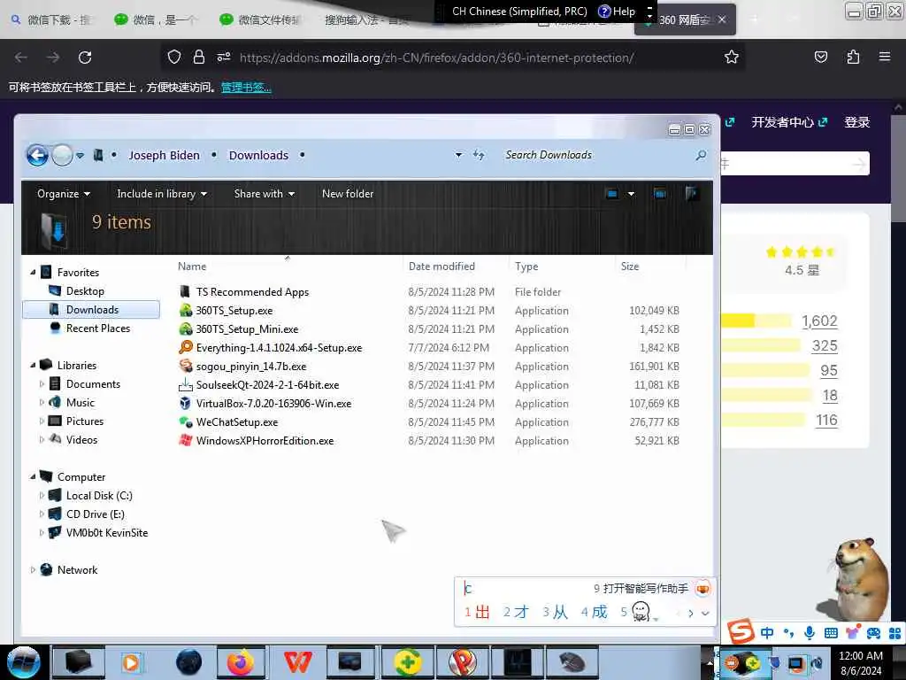Click the magnifier icon in Search Downloads
Image resolution: width=906 pixels, height=680 pixels.
click(x=701, y=155)
